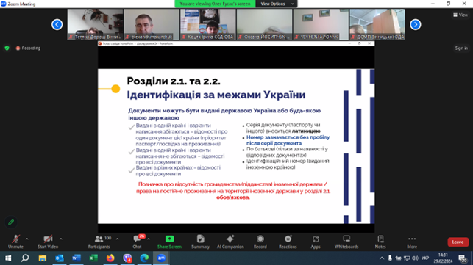This screenshot has width=473, height=265.
Task: Open the Notes tool
Action: 380,242
